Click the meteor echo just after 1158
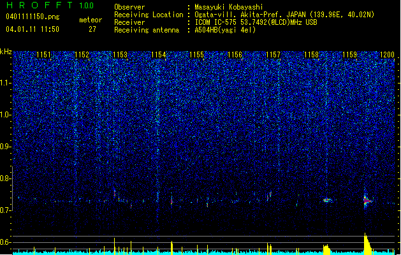The height and width of the screenshot is (255, 401). click(x=327, y=200)
